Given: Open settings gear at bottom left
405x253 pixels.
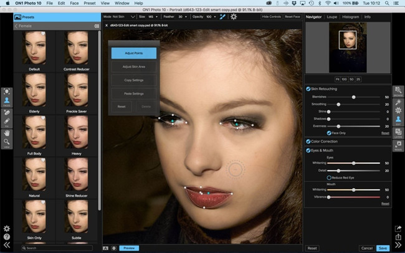Looking at the screenshot, I should pyautogui.click(x=6, y=229).
